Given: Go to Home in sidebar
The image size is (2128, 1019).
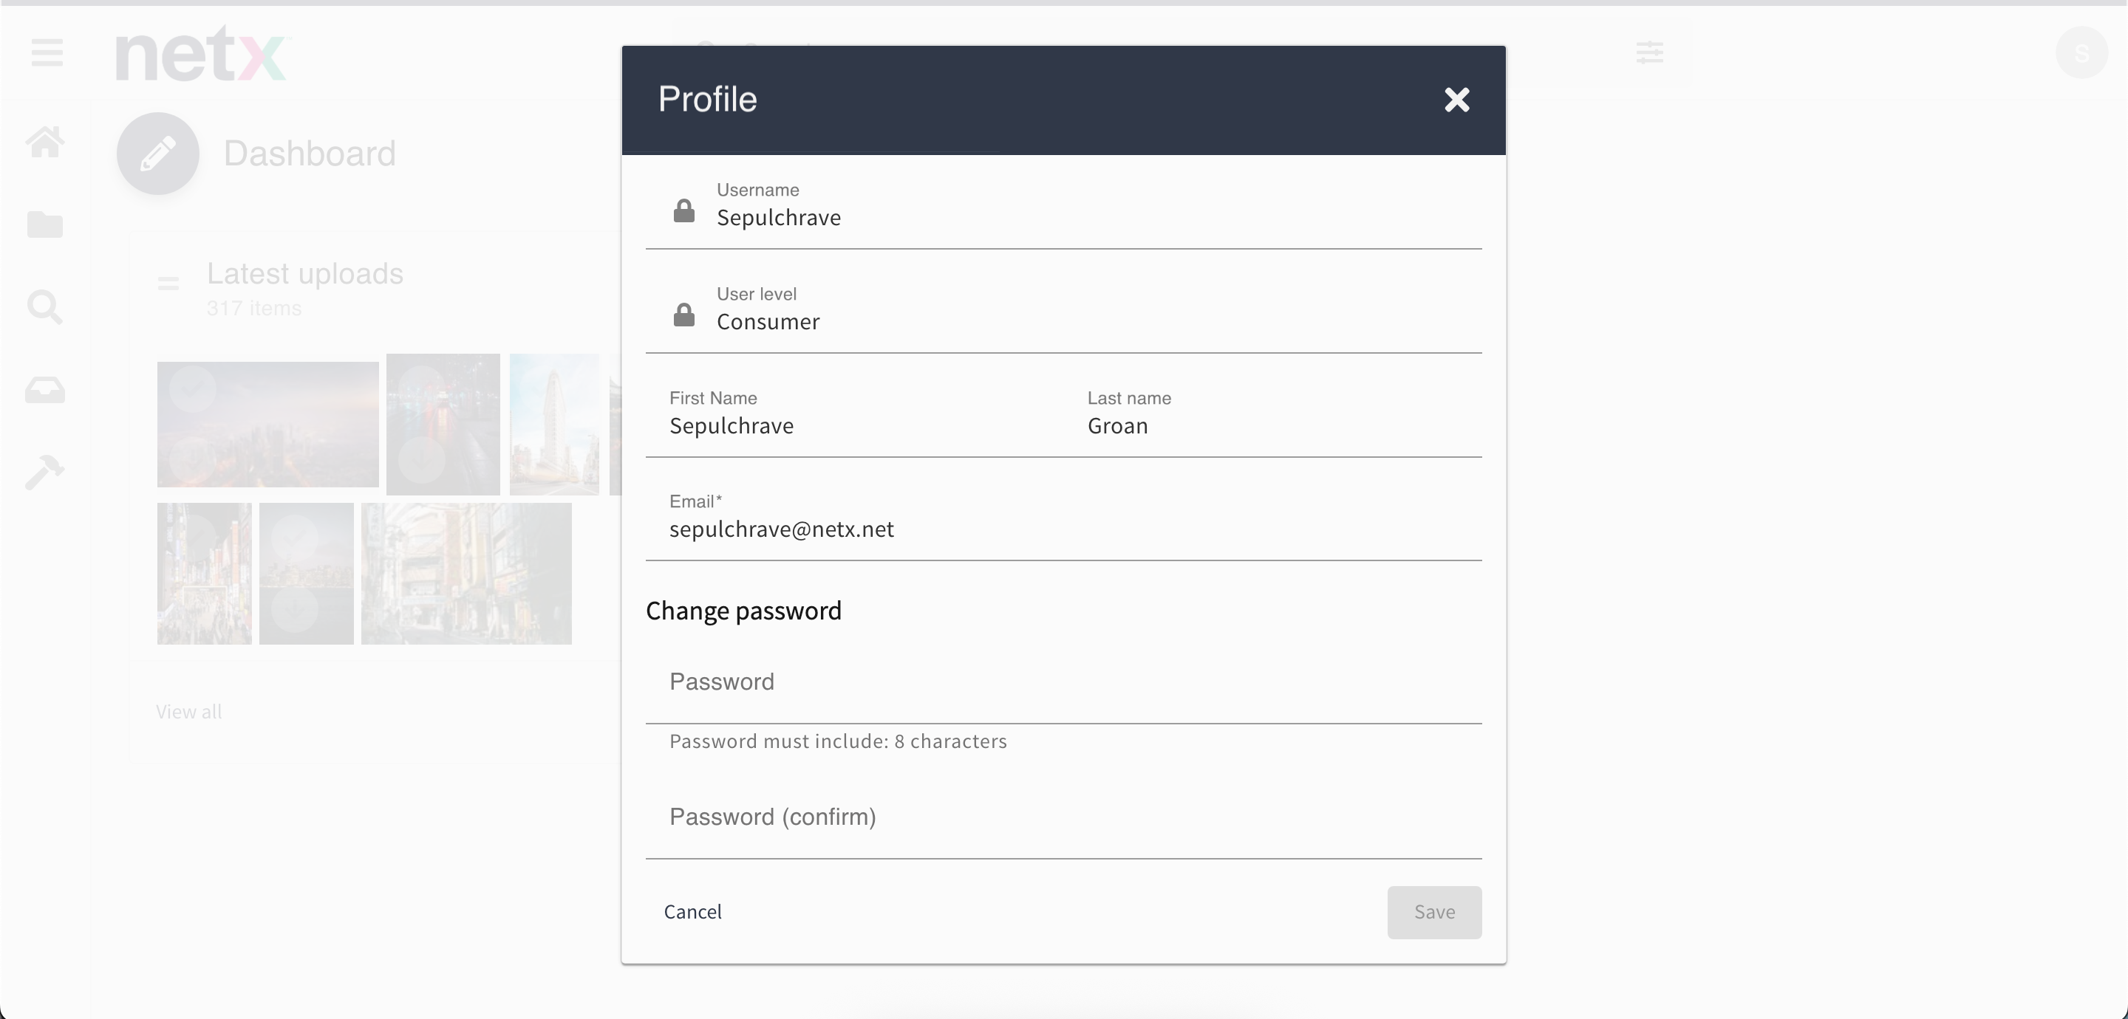Looking at the screenshot, I should click(45, 142).
